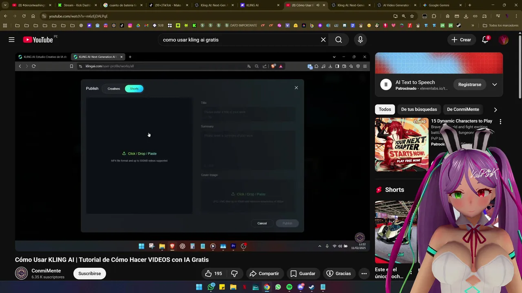Click the Chrome address bar URL
Screen dimensions: 522x293
pyautogui.click(x=78, y=16)
